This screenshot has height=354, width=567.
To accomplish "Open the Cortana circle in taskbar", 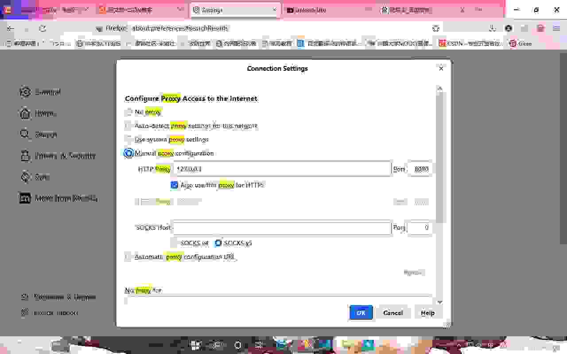I will point(238,345).
